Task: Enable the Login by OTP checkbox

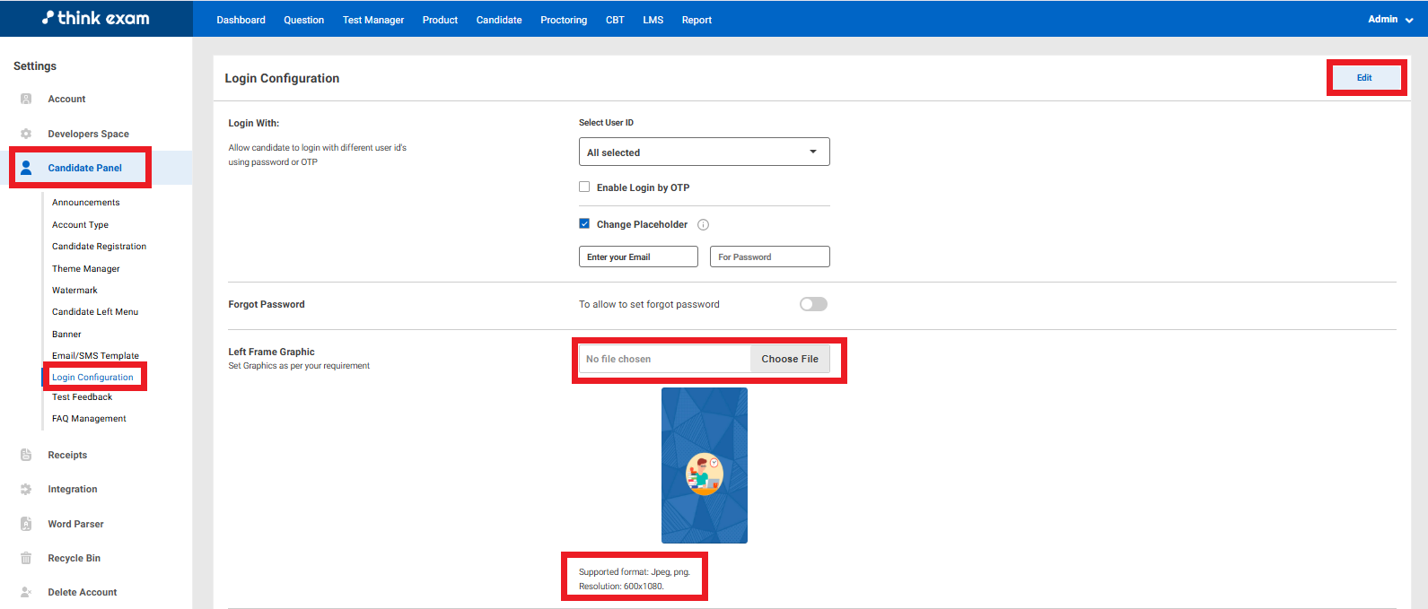Action: [x=584, y=187]
